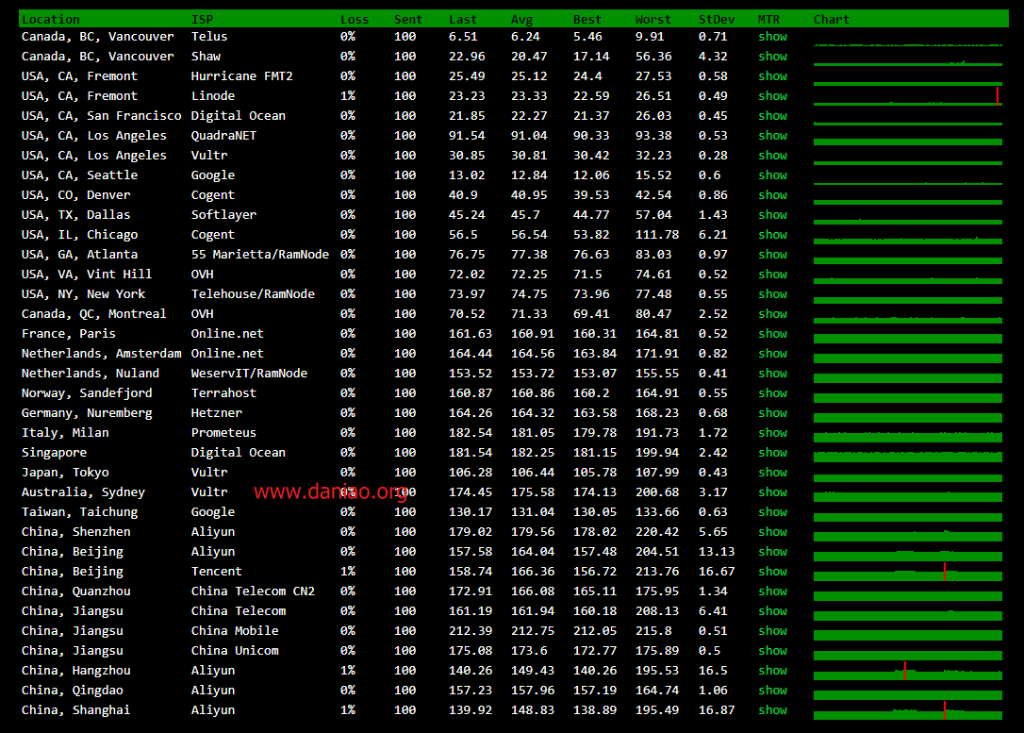Open show for Tokyo Vultr row
Screen dimensions: 1024x733
pyautogui.click(x=772, y=473)
